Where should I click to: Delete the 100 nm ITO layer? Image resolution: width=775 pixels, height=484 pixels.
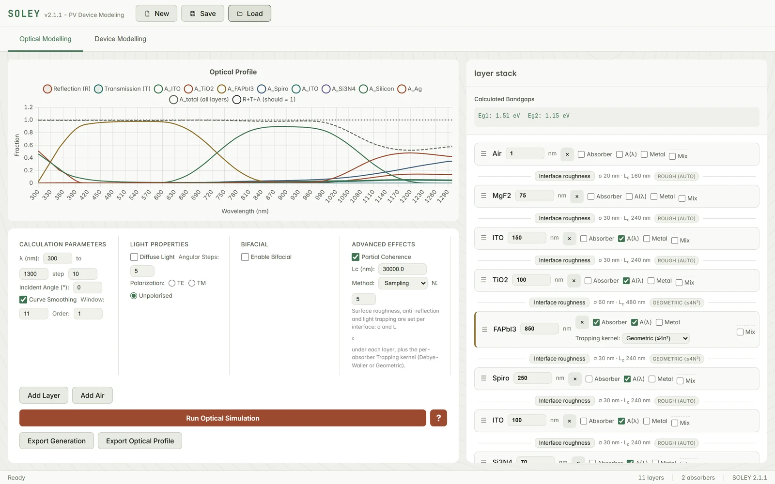[569, 421]
